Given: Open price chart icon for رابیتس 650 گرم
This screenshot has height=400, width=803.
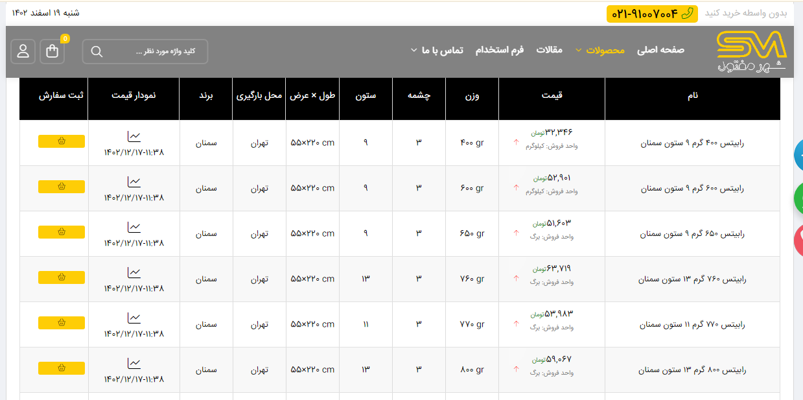Looking at the screenshot, I should pyautogui.click(x=134, y=227).
